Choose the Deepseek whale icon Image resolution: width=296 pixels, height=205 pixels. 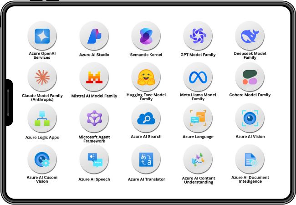click(x=250, y=36)
